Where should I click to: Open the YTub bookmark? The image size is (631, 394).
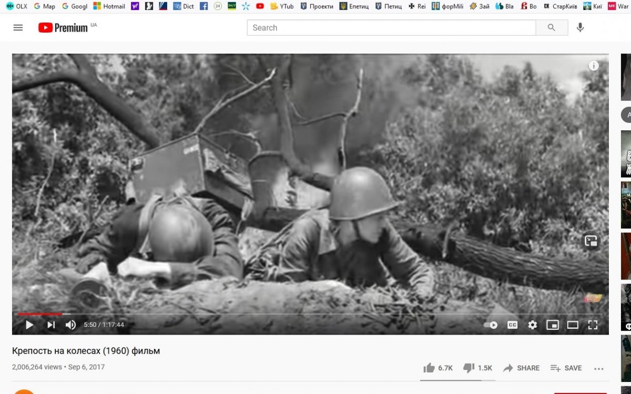pyautogui.click(x=282, y=6)
